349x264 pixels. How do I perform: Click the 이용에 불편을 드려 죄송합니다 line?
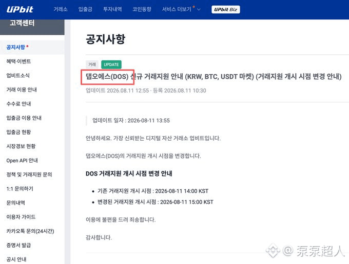(x=121, y=220)
